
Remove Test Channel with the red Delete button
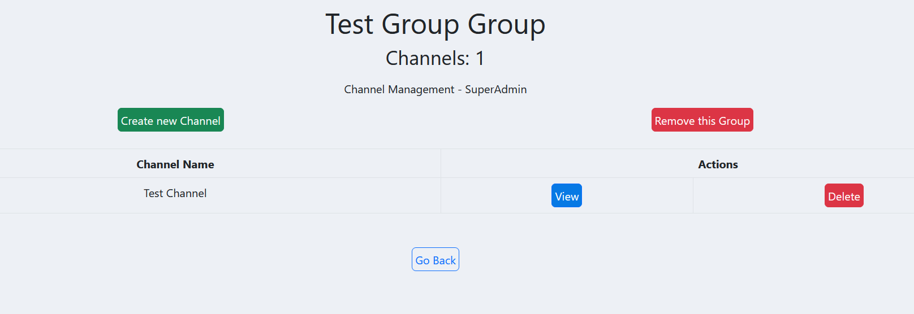click(844, 195)
